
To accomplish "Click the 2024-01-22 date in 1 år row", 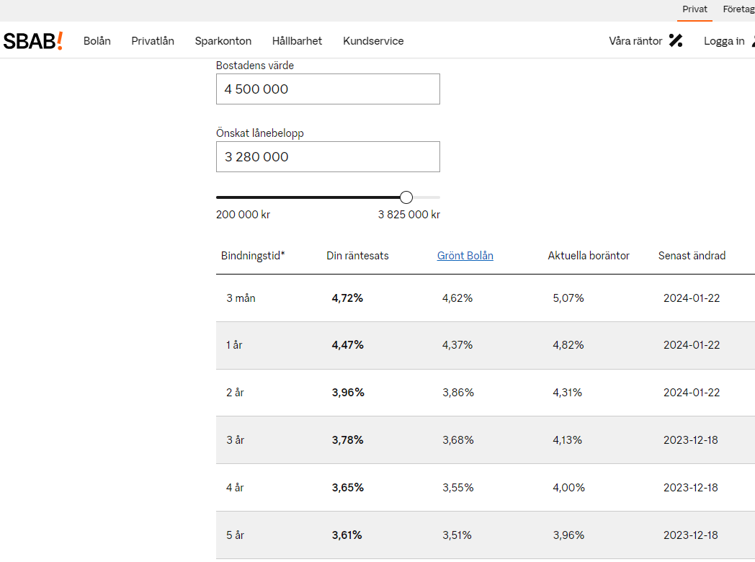I will coord(692,345).
